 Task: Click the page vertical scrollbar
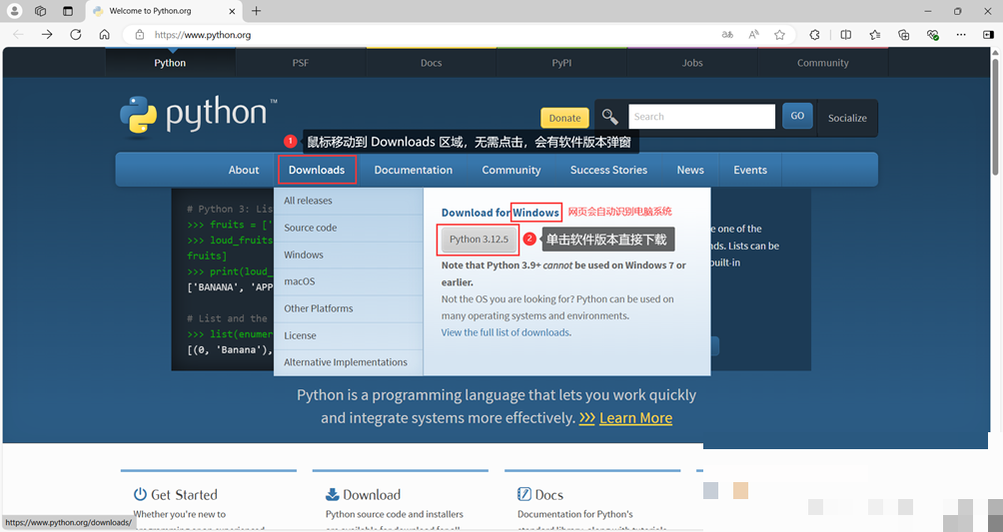click(x=995, y=115)
